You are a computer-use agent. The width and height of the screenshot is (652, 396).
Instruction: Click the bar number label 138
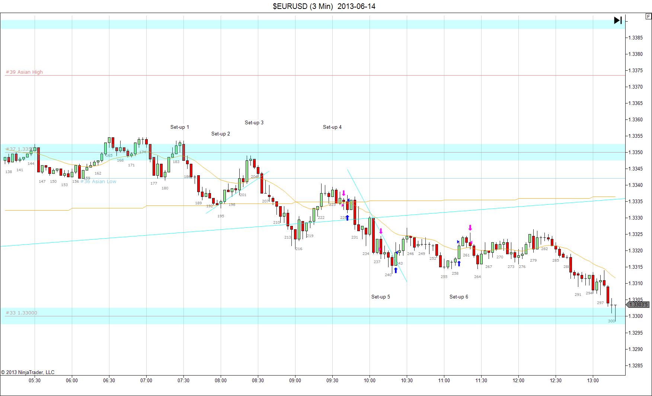tap(9, 172)
